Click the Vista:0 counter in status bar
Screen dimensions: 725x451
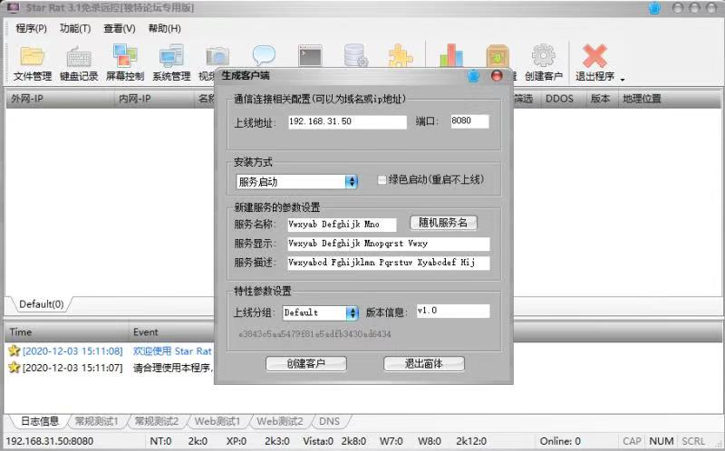(318, 441)
